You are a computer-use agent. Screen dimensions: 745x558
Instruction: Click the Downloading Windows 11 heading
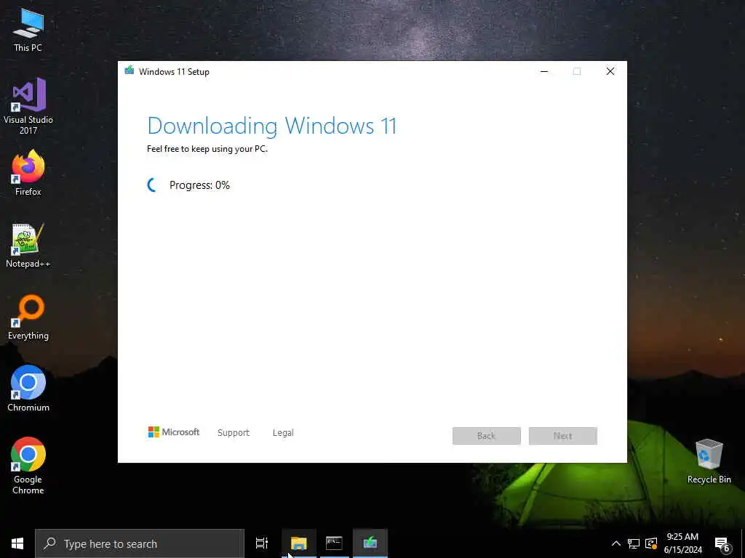(272, 126)
